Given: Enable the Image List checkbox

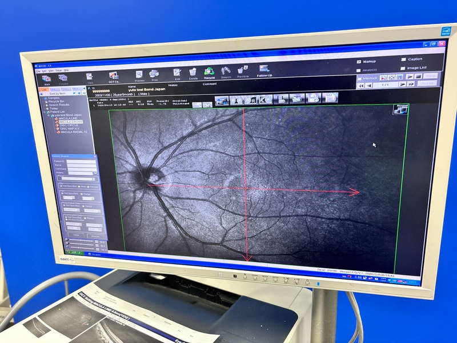Looking at the screenshot, I should pyautogui.click(x=403, y=67).
